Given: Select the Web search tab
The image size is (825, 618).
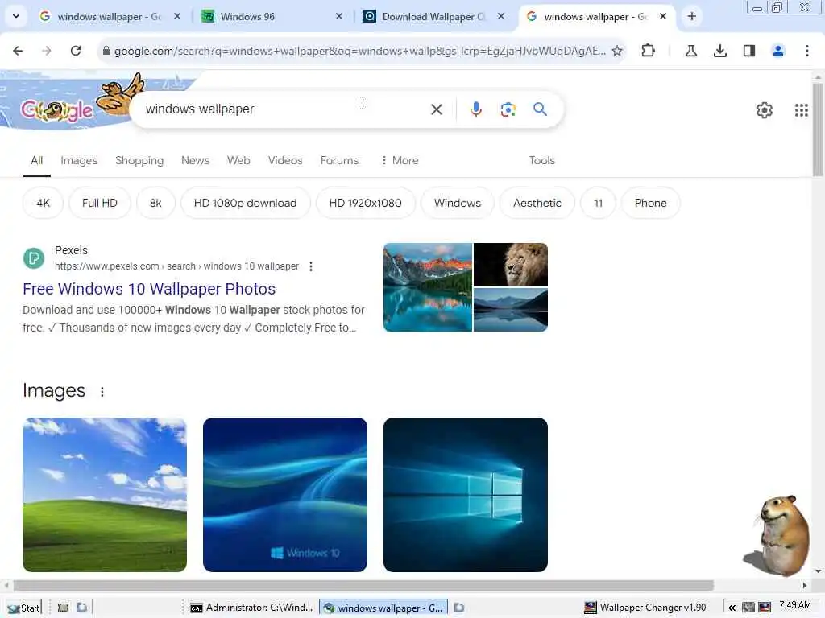Looking at the screenshot, I should (238, 160).
